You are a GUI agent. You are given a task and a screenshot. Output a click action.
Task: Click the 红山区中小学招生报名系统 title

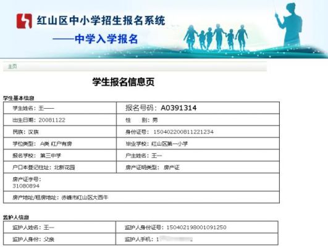(x=101, y=21)
